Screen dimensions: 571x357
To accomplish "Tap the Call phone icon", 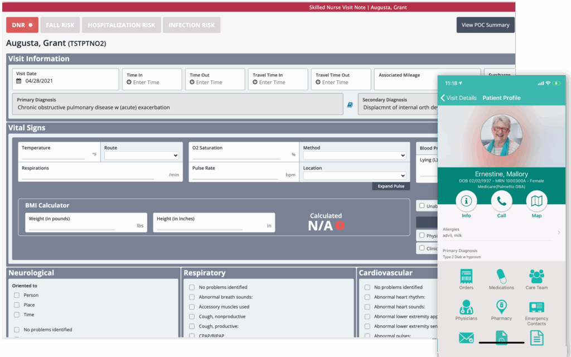I will coord(501,201).
